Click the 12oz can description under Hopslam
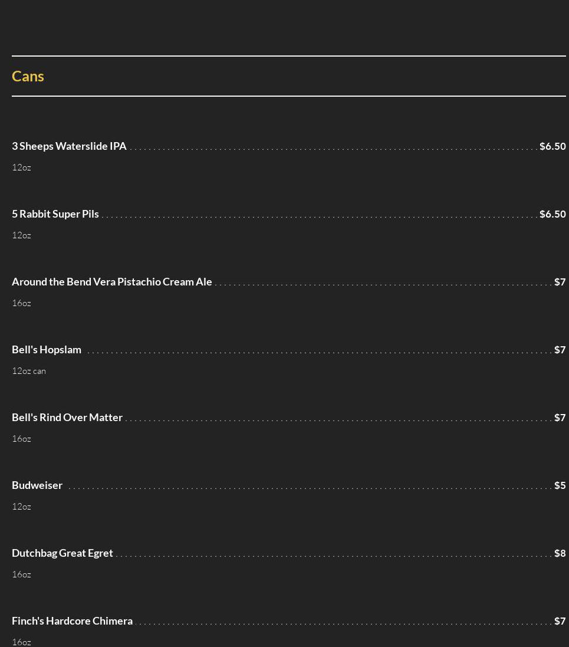569x647 pixels. (x=29, y=370)
